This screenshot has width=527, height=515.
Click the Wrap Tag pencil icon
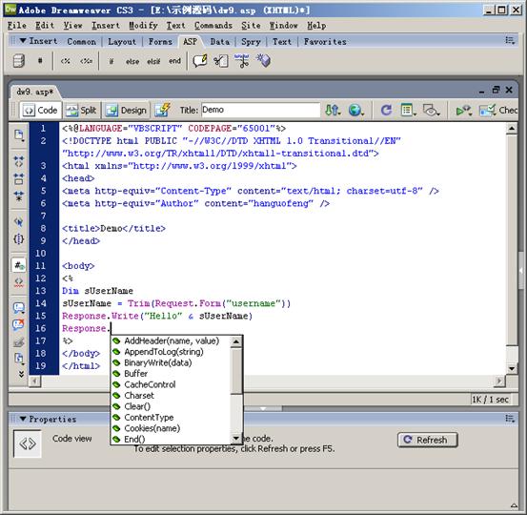point(19,342)
